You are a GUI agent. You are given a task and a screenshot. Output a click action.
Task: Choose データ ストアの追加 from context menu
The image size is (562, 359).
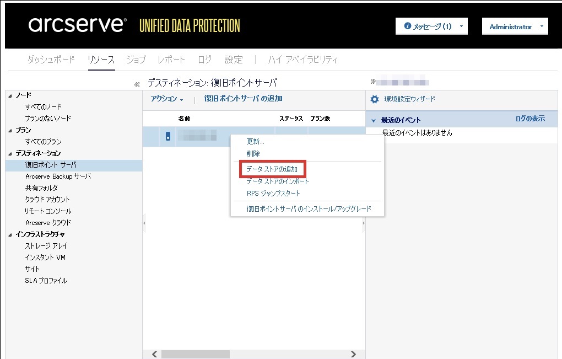point(272,169)
